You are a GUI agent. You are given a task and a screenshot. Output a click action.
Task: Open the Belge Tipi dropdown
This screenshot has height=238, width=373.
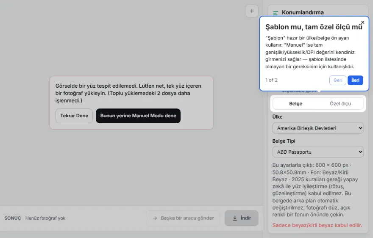click(318, 152)
